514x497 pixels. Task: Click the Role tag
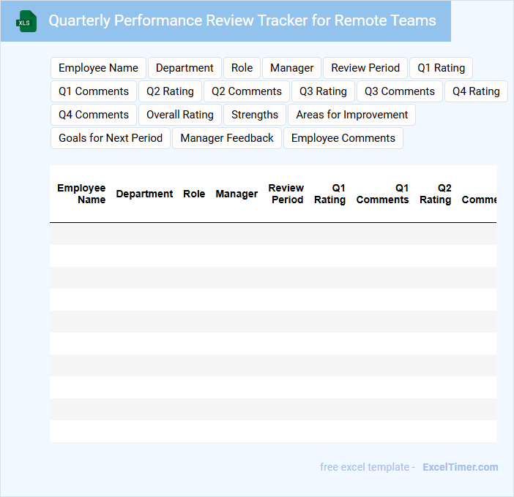242,68
